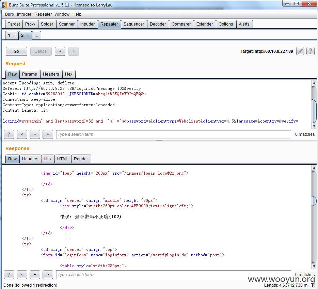Click request pane scrollbar down arrow
The image size is (318, 289).
[314, 126]
